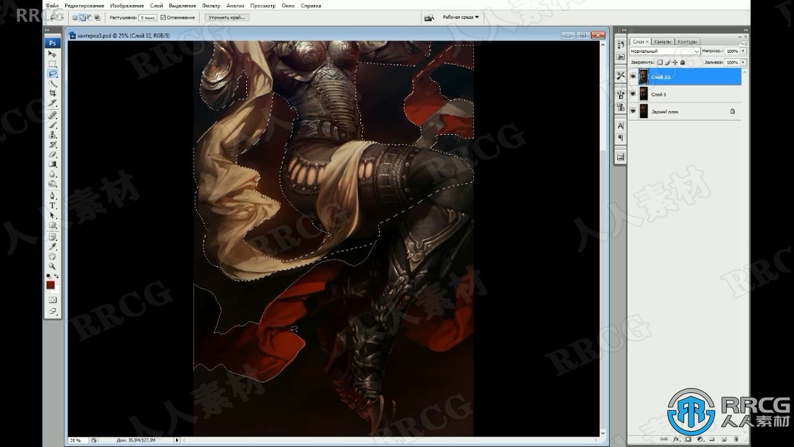Open the fill (Заливка) slider arrow

coord(743,62)
